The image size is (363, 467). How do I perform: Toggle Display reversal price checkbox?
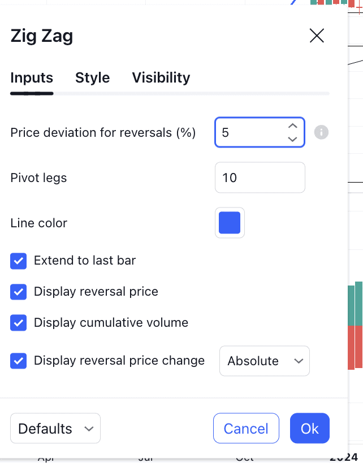[19, 292]
